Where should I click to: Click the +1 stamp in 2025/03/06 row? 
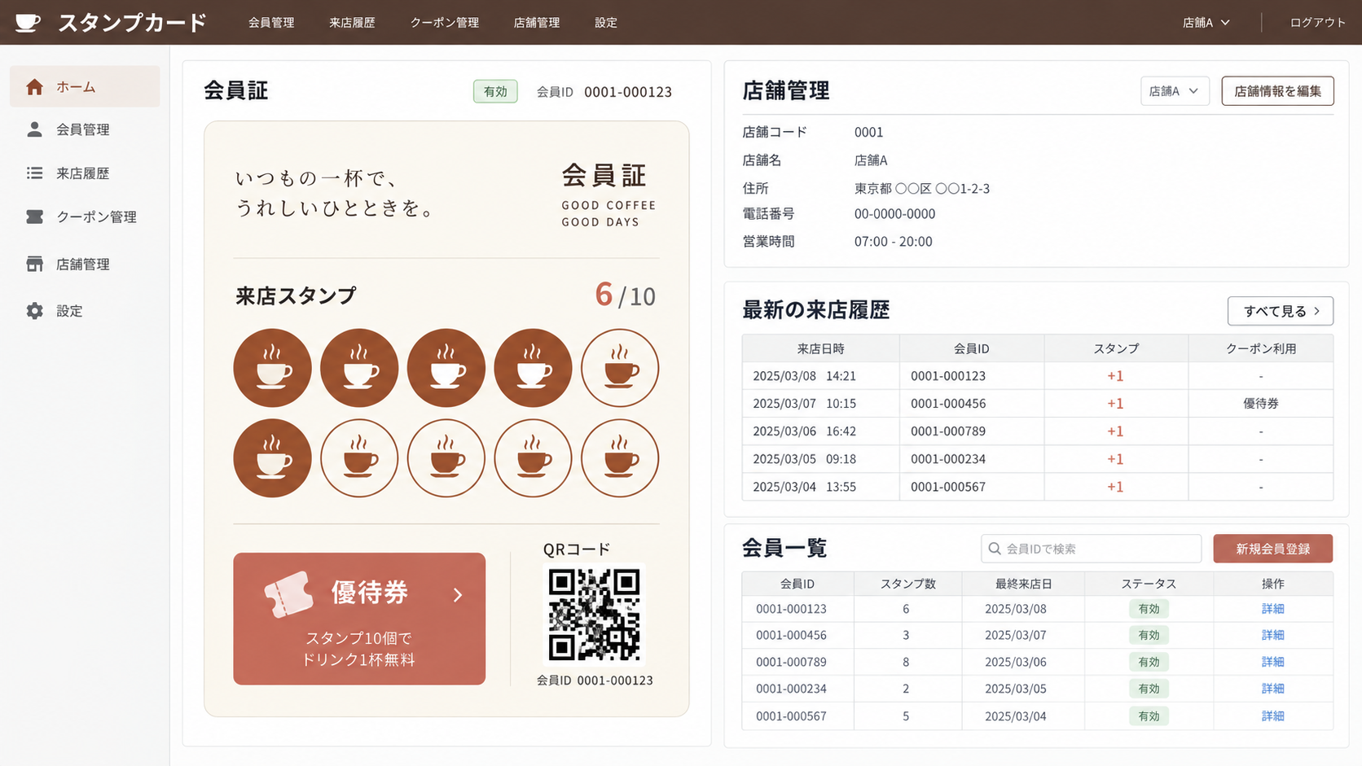coord(1115,431)
